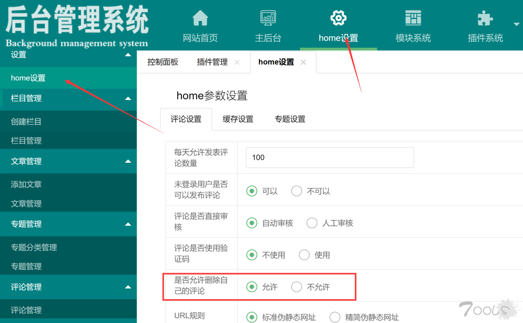Click the 网站首页 house icon
Image resolution: width=523 pixels, height=323 pixels.
[200, 18]
